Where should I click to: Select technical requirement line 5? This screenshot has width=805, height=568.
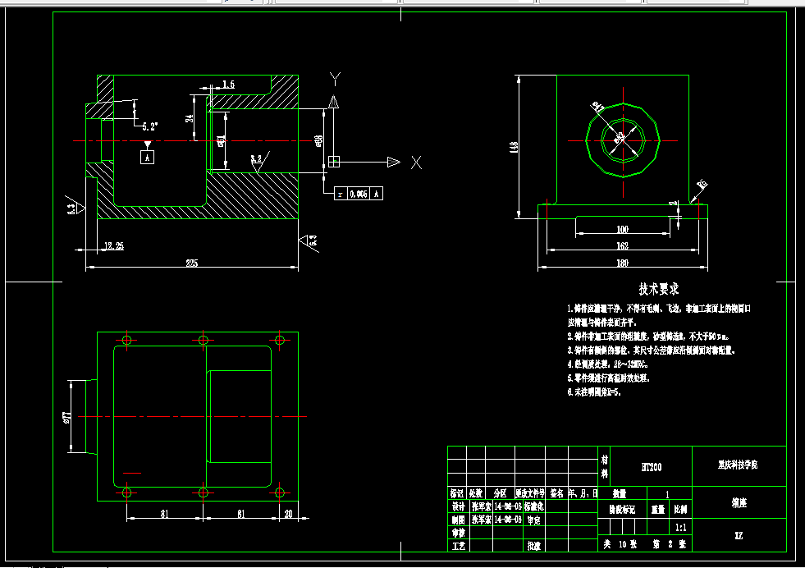tap(609, 378)
